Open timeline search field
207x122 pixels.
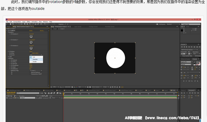tap(28, 93)
